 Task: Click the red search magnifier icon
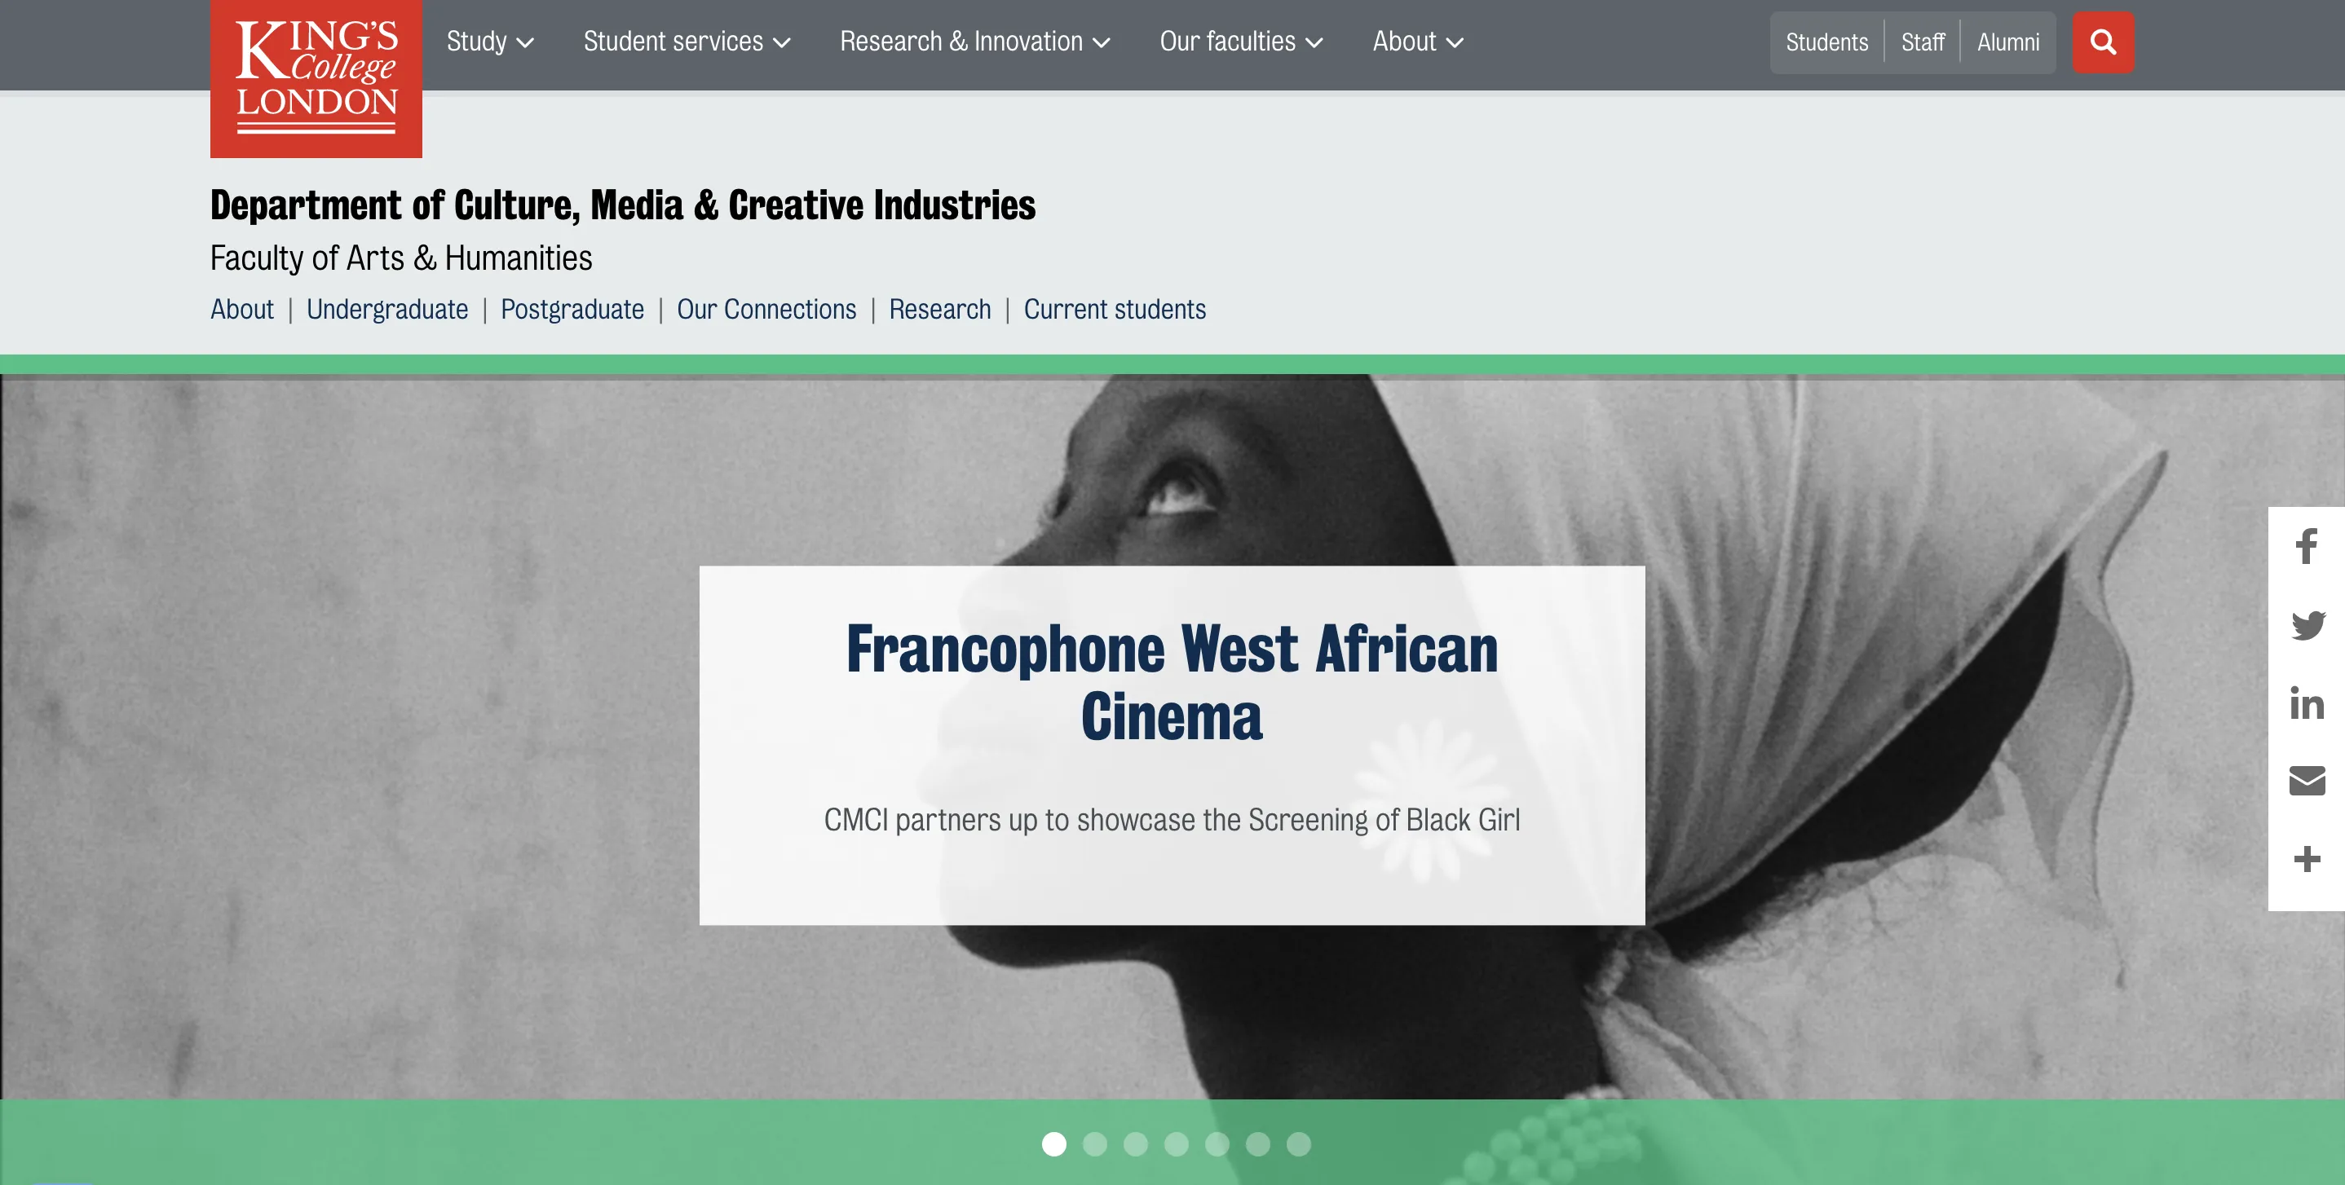(2103, 42)
